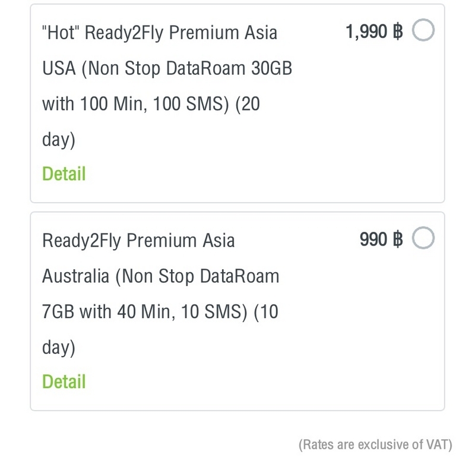Click the "(10" day count in the Australia package
The image size is (475, 460).
coord(266,312)
